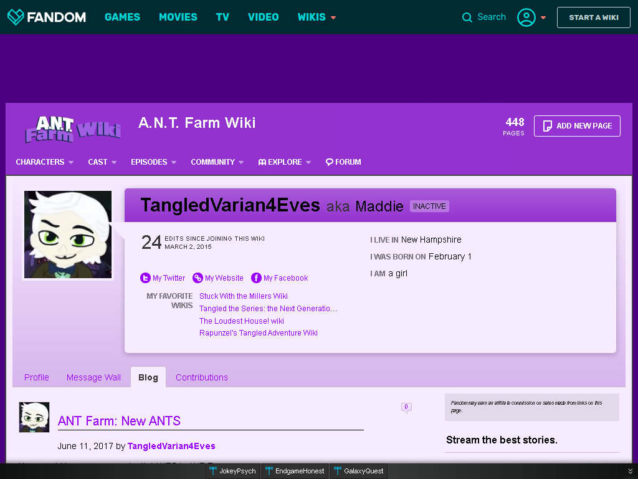
Task: Click the Fandom heart logo icon
Action: 16,17
